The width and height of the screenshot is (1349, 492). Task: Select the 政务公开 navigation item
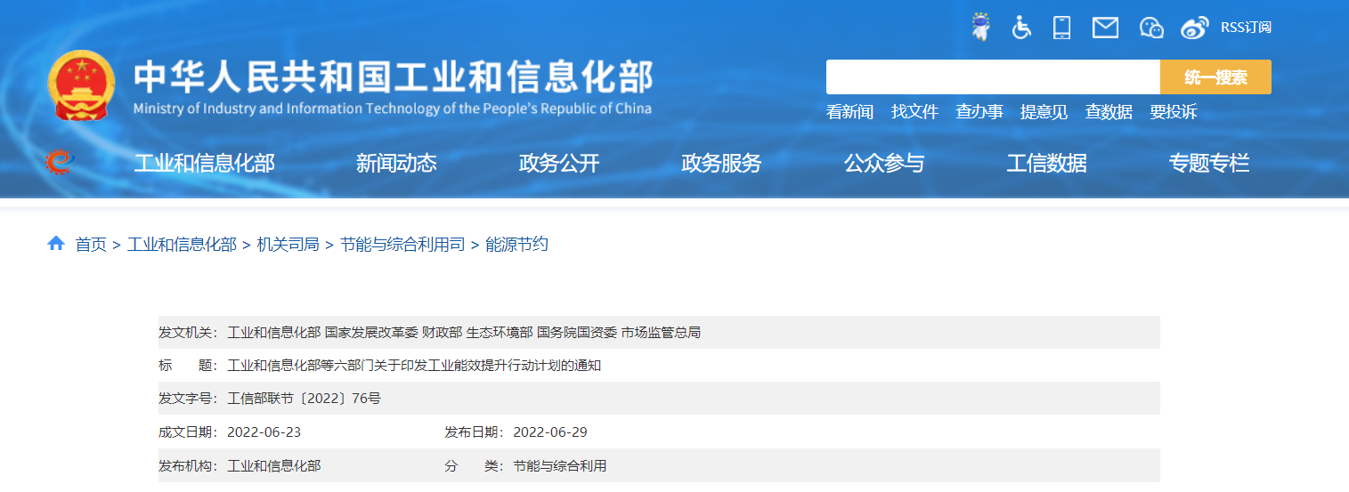click(x=559, y=164)
